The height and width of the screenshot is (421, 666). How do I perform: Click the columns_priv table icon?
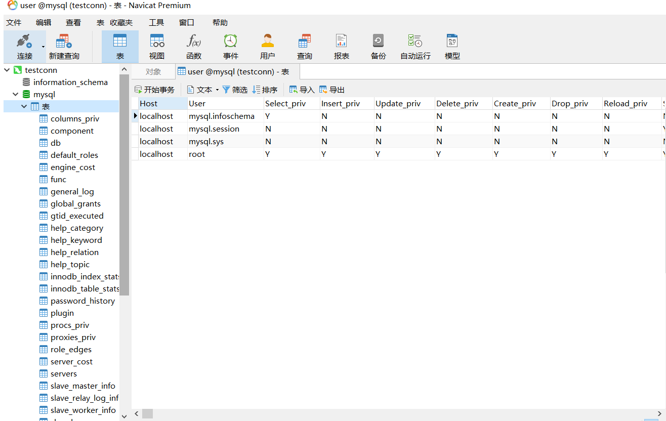pos(44,118)
